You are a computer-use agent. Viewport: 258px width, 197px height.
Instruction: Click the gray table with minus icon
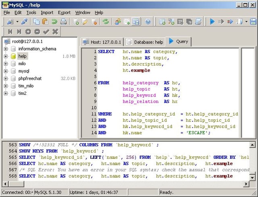(180, 21)
